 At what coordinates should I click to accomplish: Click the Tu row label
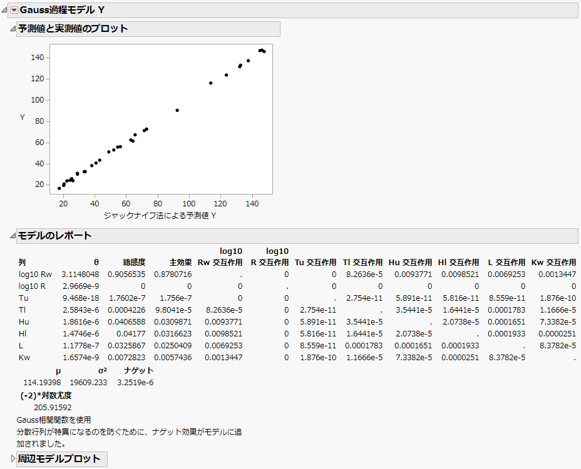(23, 298)
